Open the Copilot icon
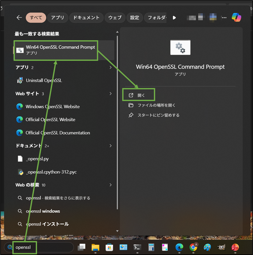The width and height of the screenshot is (253, 255). tap(237, 17)
